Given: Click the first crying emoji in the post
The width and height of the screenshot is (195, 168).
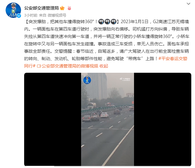Looking at the screenshot, I should [101, 22].
